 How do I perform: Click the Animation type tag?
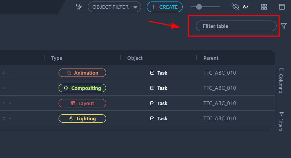pyautogui.click(x=82, y=73)
